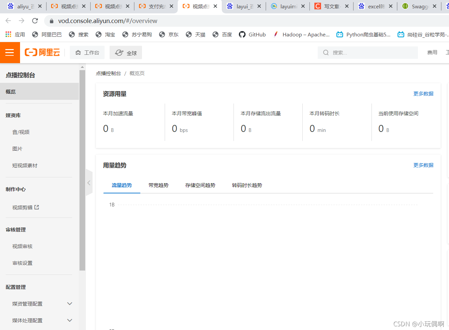Click 更多数据 in 用量趋势 panel
This screenshot has height=330, width=449.
423,165
